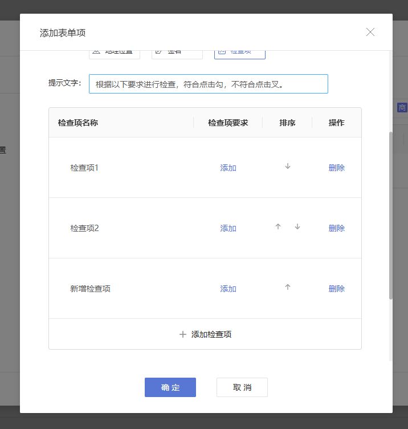
Task: Select the 签名 form type option
Action: (177, 54)
